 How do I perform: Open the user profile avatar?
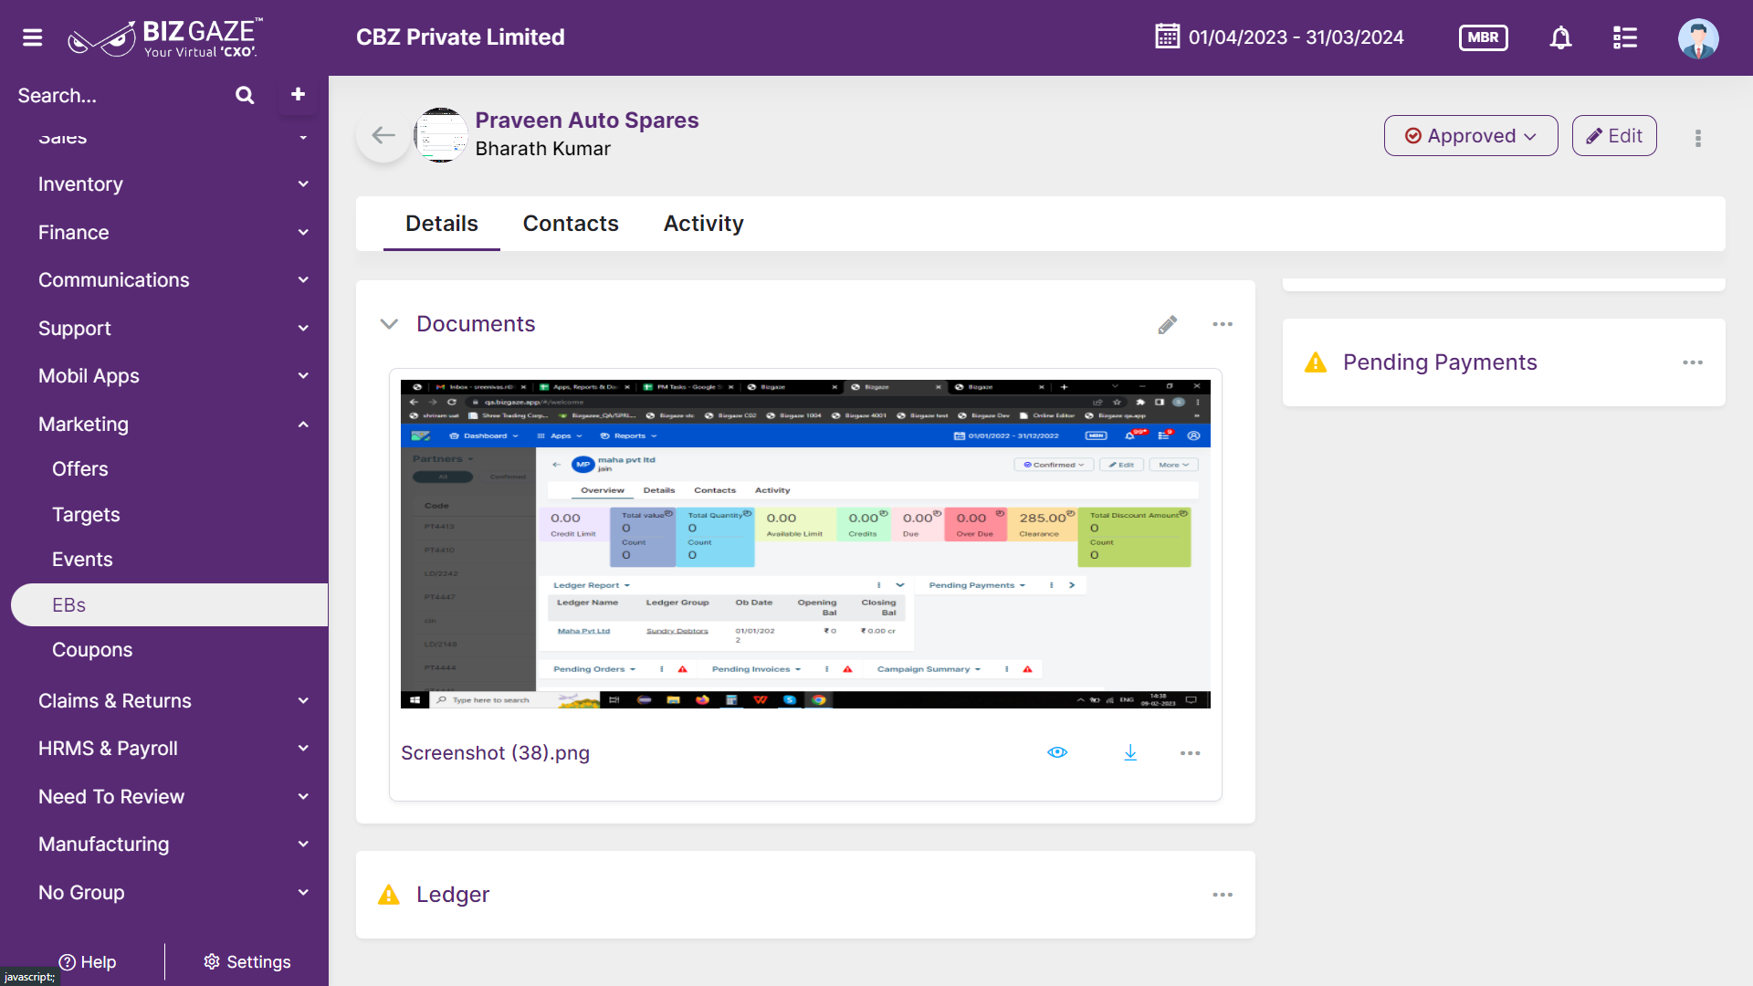(1698, 38)
